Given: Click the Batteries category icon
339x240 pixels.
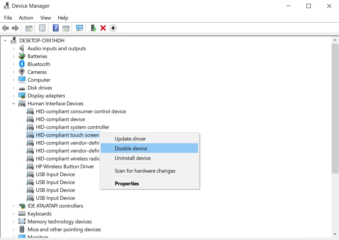Looking at the screenshot, I should 22,56.
